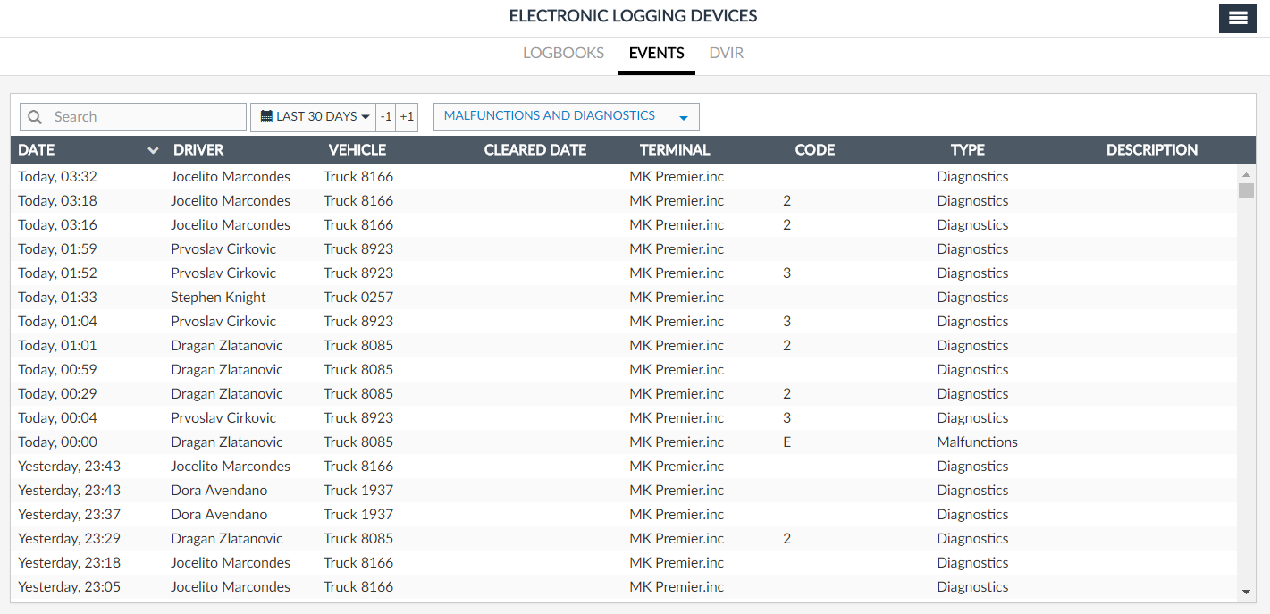Select the Today 00:00 Malfunctions row
This screenshot has width=1270, height=614.
(x=624, y=442)
